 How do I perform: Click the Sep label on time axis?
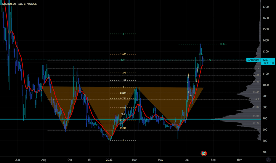point(213,160)
